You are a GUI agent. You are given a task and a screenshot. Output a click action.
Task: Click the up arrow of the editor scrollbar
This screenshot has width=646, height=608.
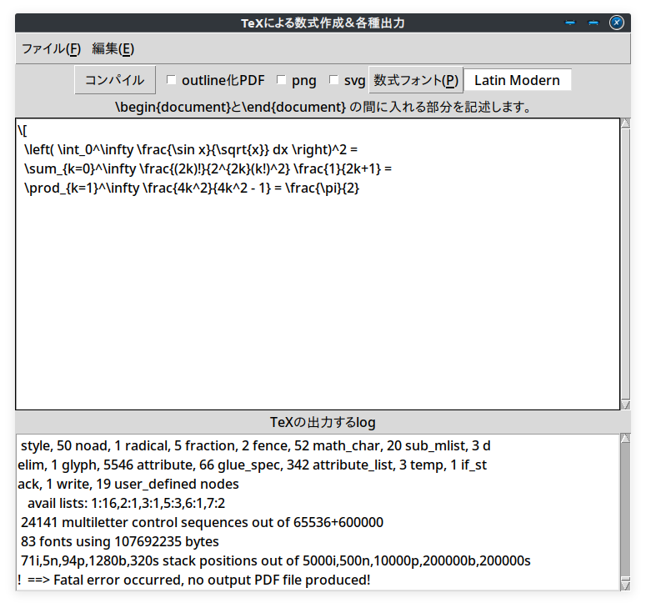(626, 124)
